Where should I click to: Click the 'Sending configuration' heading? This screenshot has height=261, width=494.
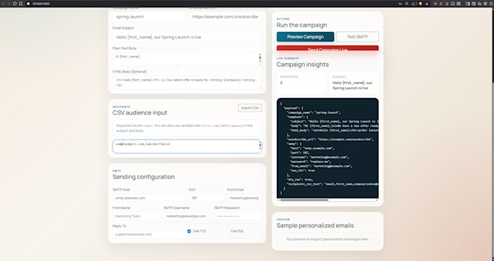point(144,177)
